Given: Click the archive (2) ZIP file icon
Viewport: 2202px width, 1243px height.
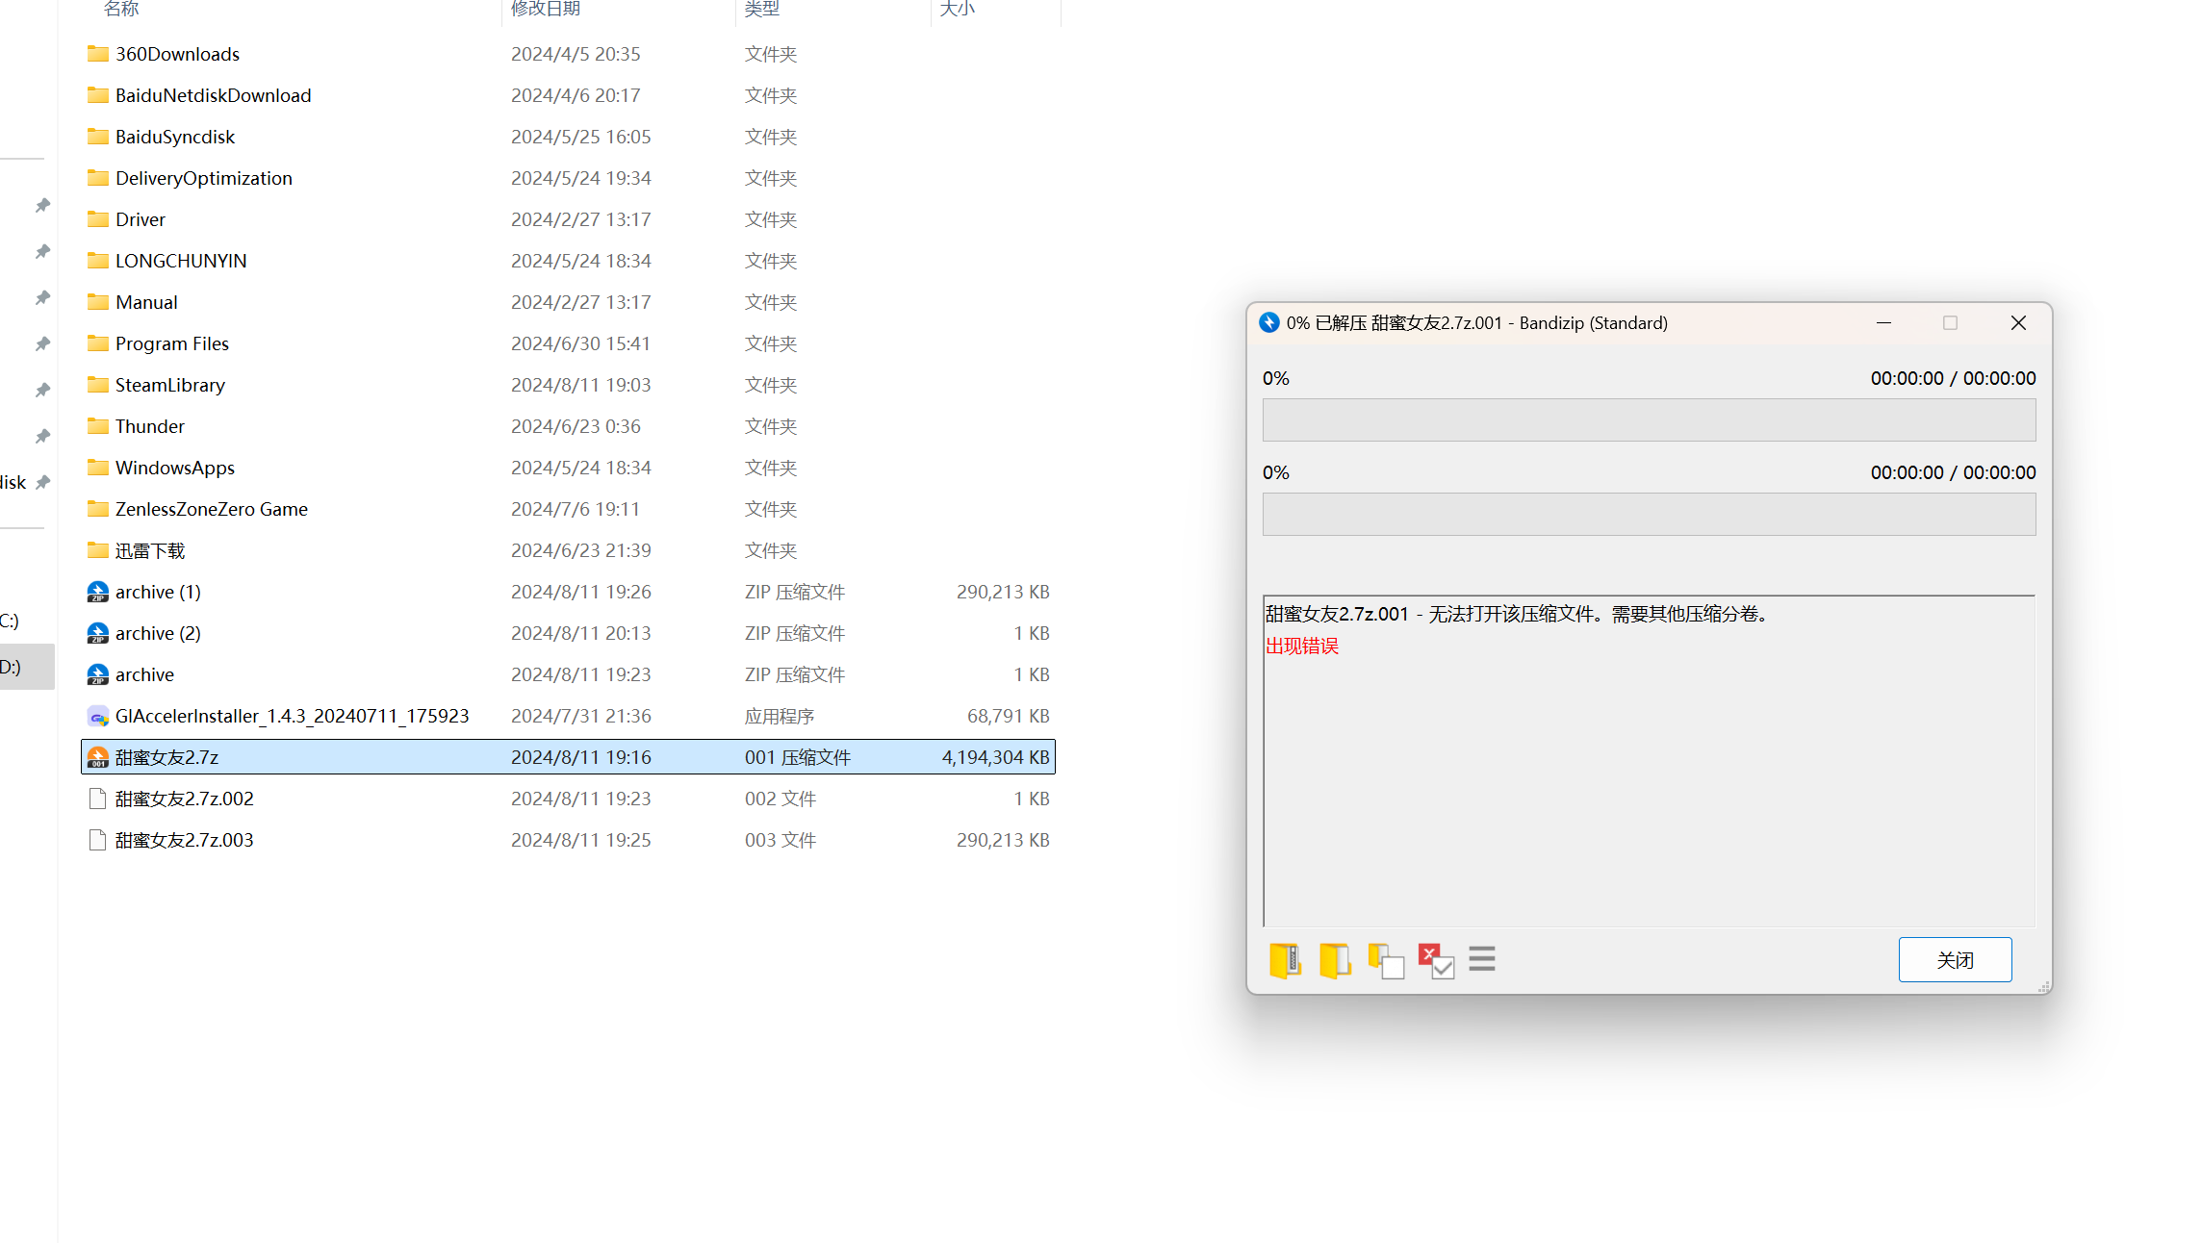Looking at the screenshot, I should pyautogui.click(x=97, y=633).
